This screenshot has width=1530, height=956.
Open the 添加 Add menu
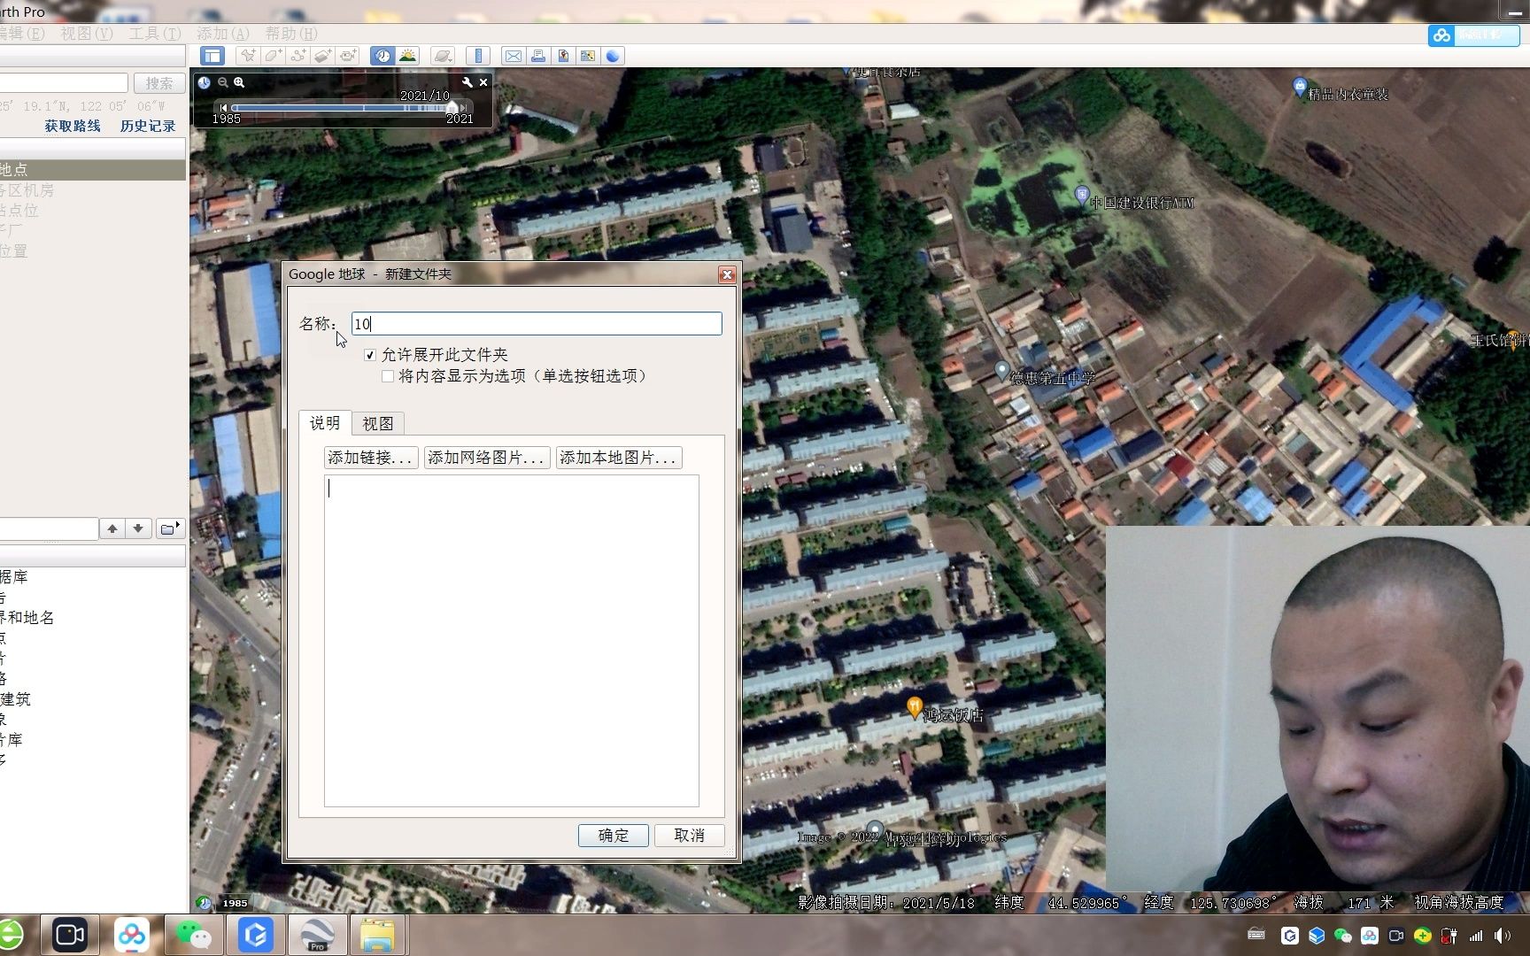(x=223, y=34)
